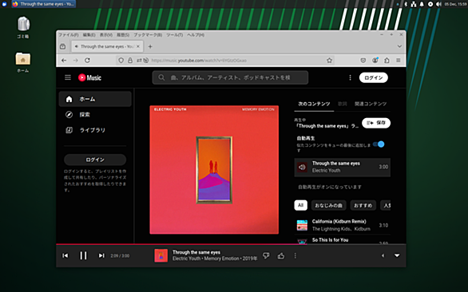Click the sidebar ログイン button
468x292 pixels.
95,160
